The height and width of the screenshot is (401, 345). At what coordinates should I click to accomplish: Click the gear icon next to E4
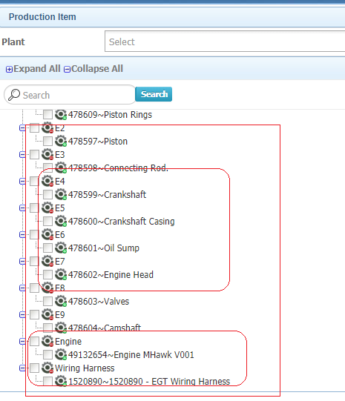coord(47,182)
